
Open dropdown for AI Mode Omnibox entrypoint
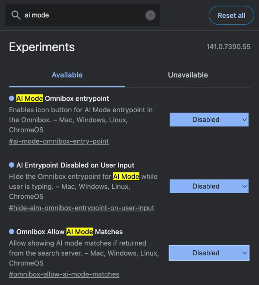click(209, 120)
